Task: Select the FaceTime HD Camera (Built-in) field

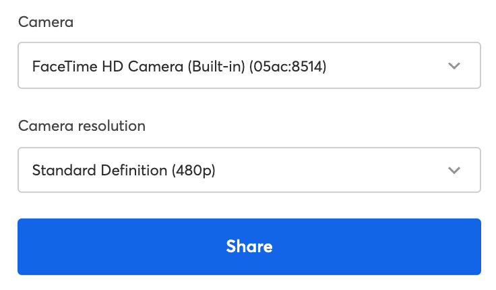Action: point(249,65)
